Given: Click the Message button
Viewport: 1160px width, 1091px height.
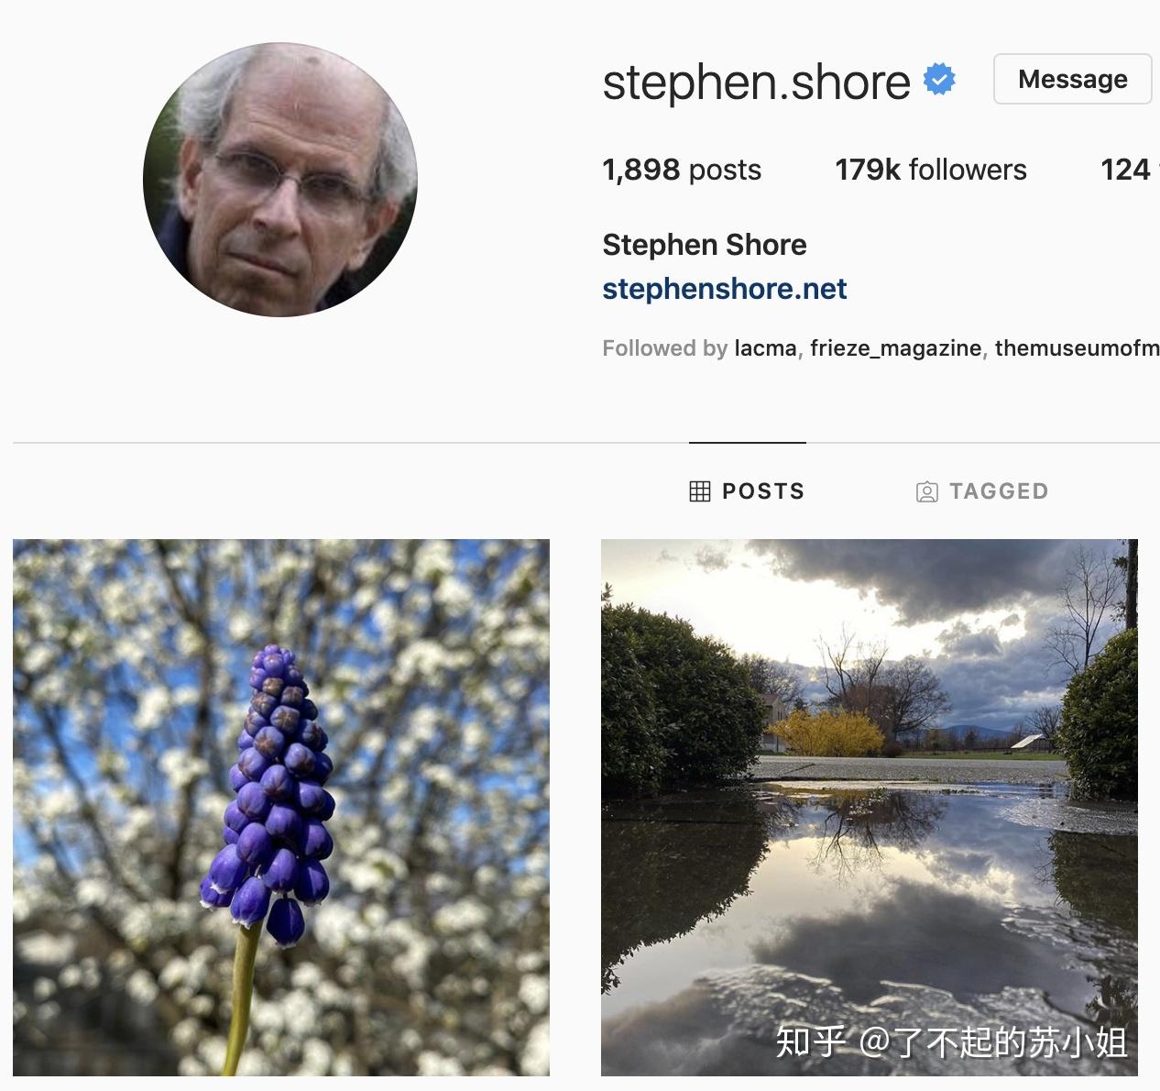Looking at the screenshot, I should [x=1073, y=79].
